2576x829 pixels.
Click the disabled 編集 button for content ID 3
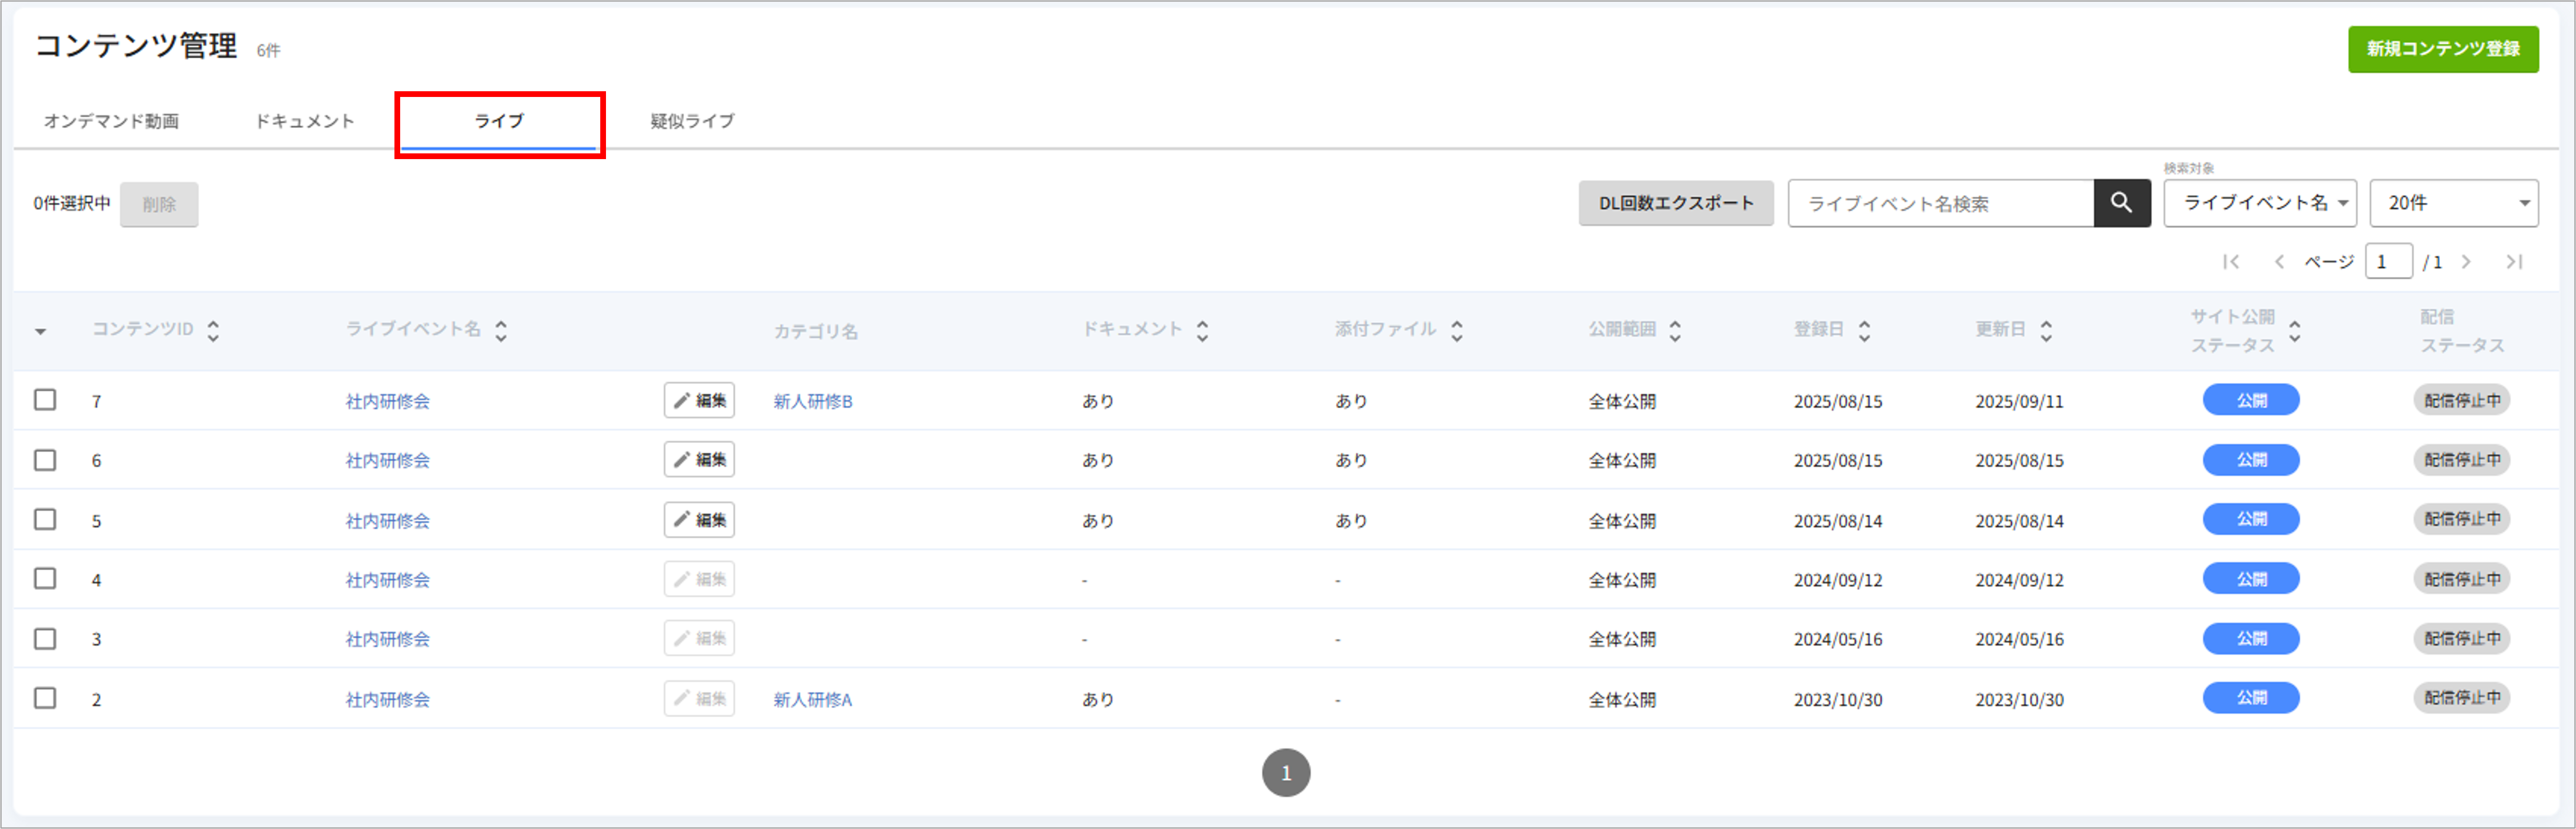tap(699, 638)
